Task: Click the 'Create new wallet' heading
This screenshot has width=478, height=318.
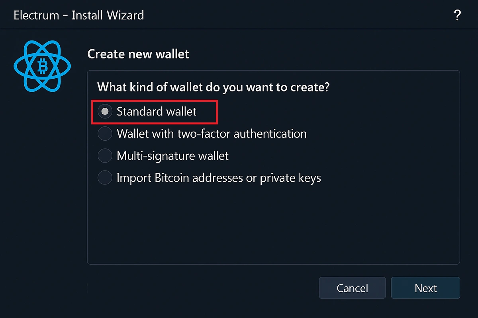Action: [138, 54]
